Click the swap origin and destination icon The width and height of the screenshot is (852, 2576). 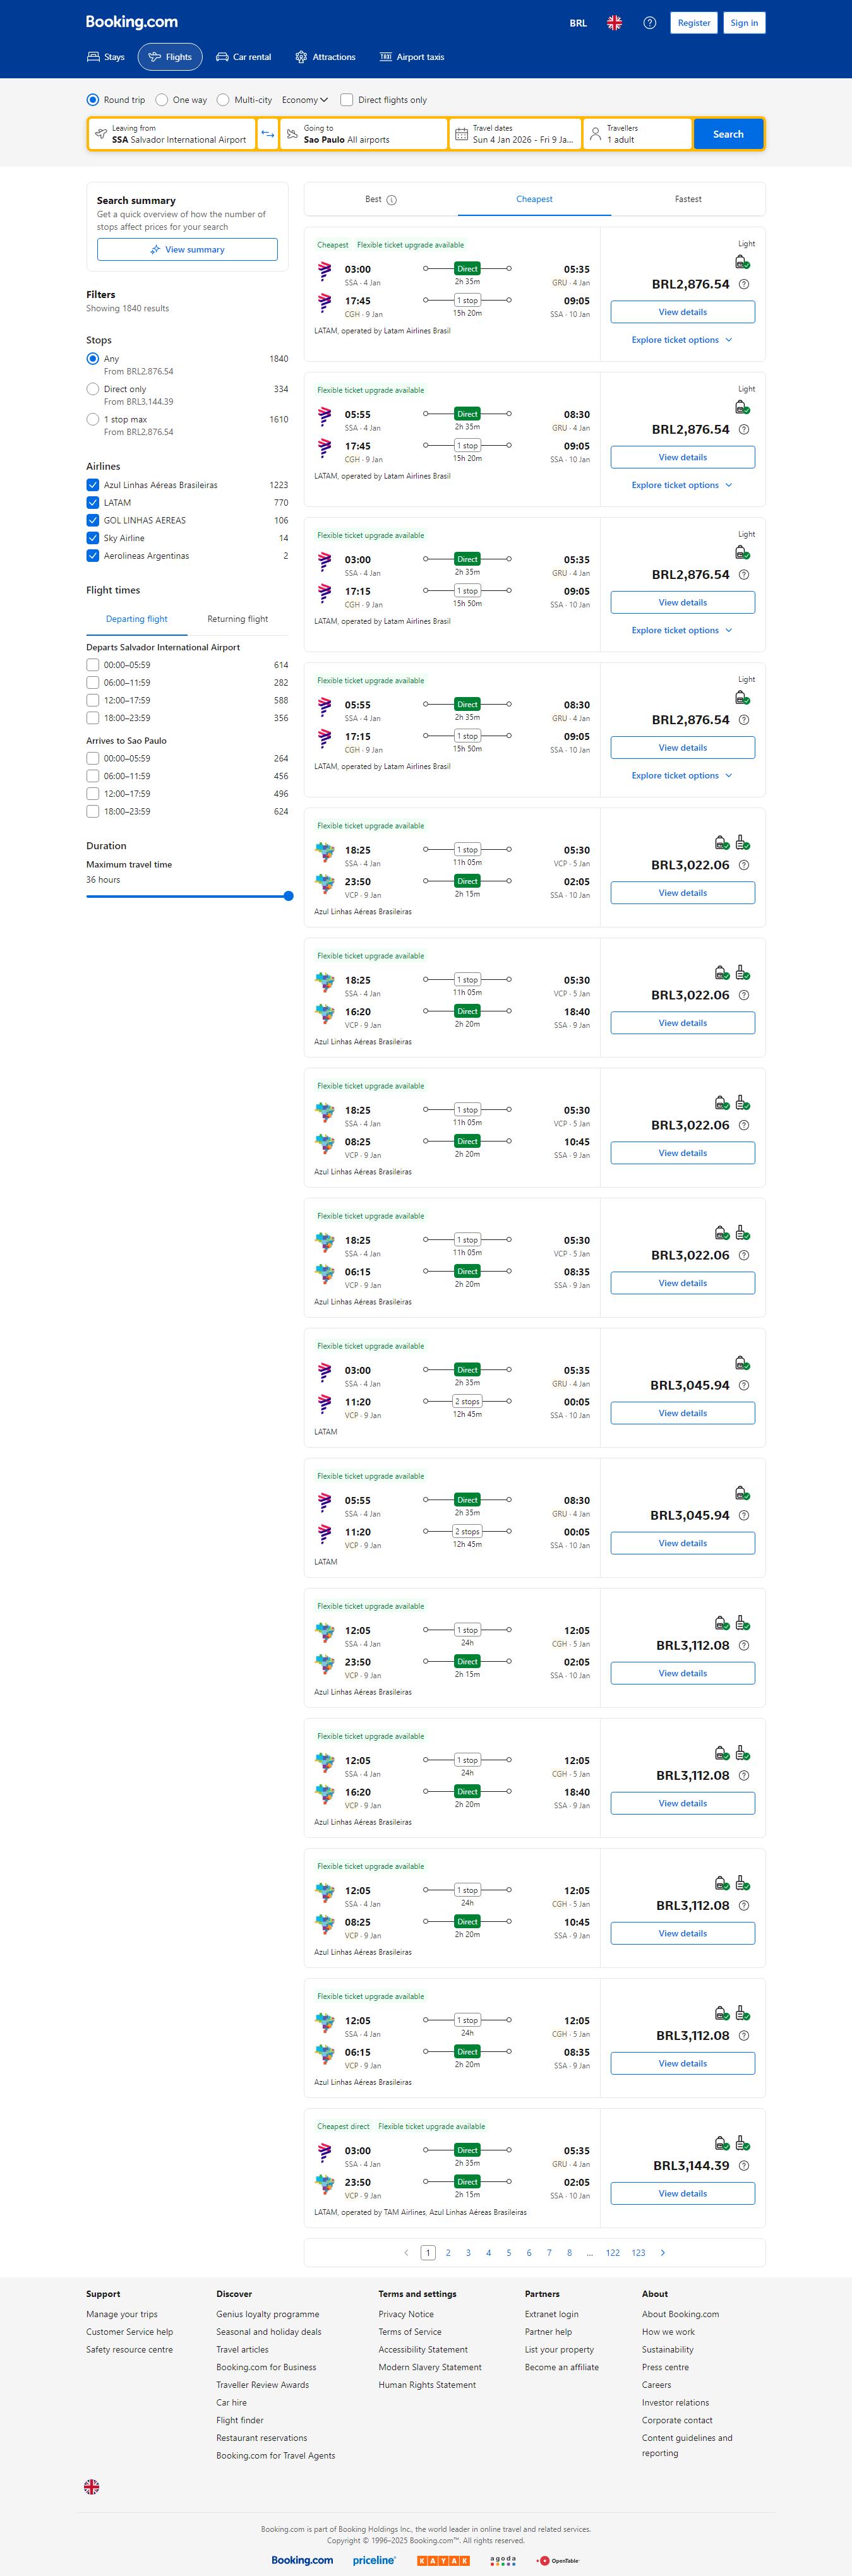point(267,134)
